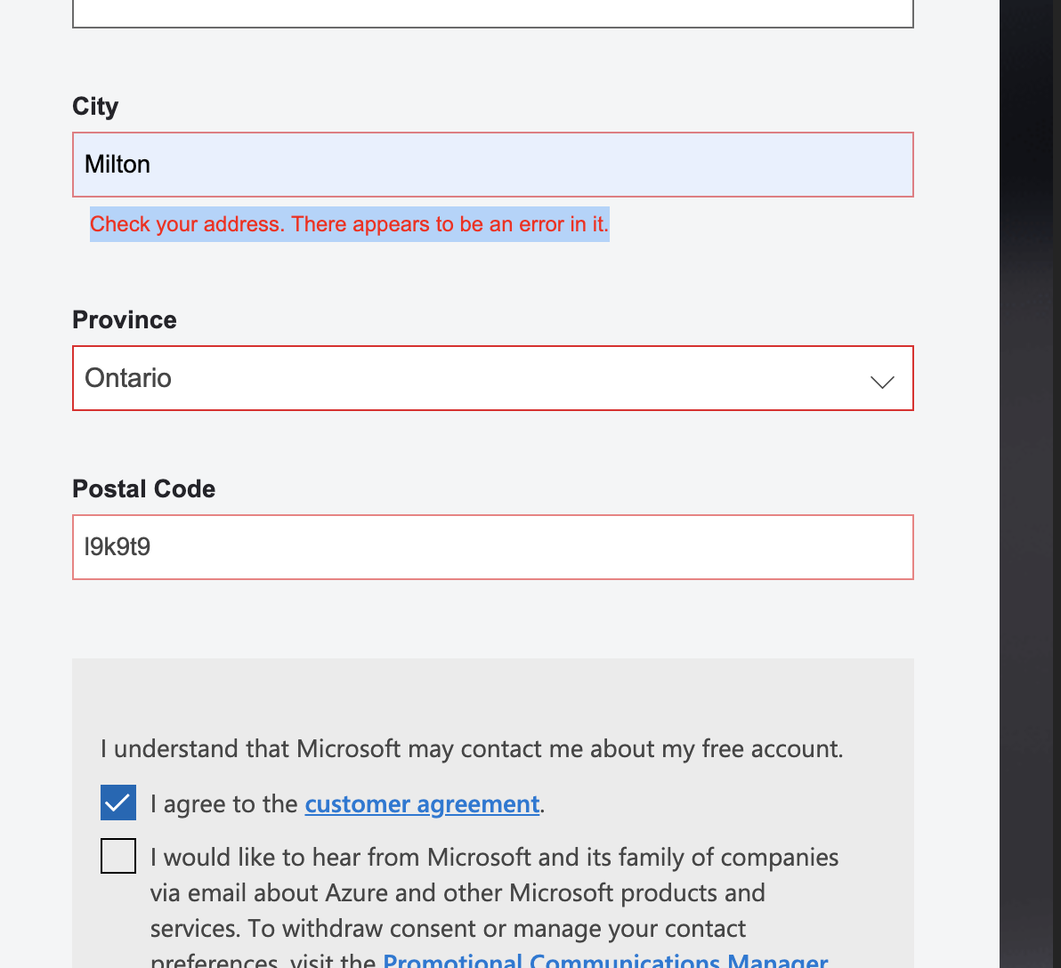Click the 'I would like to hear from Microsoft' text

(x=494, y=858)
